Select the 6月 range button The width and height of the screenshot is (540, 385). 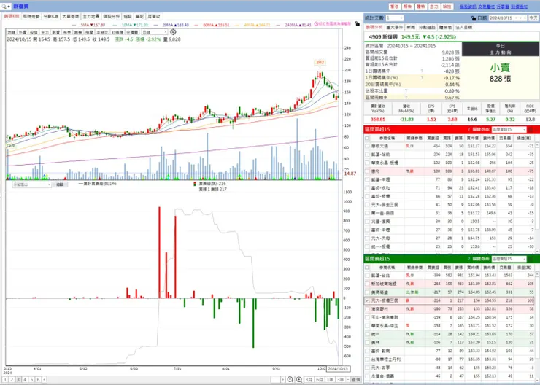click(319, 379)
